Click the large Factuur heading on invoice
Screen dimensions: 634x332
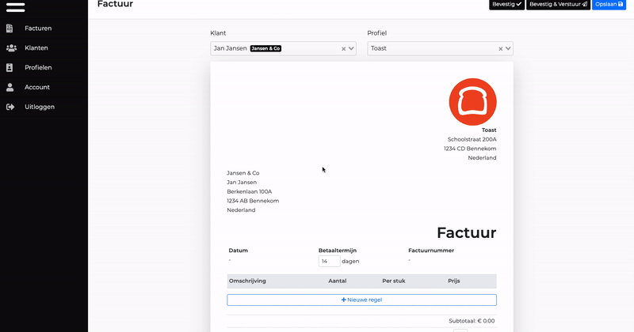pyautogui.click(x=466, y=232)
